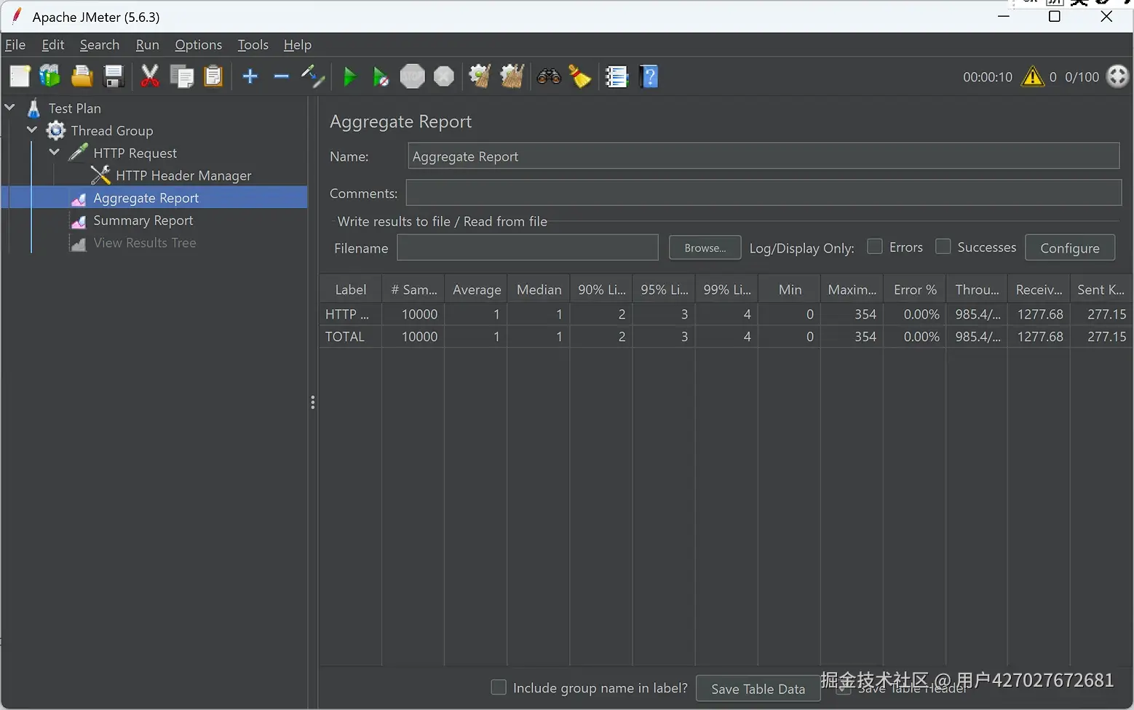Open the Tools menu

pos(253,44)
